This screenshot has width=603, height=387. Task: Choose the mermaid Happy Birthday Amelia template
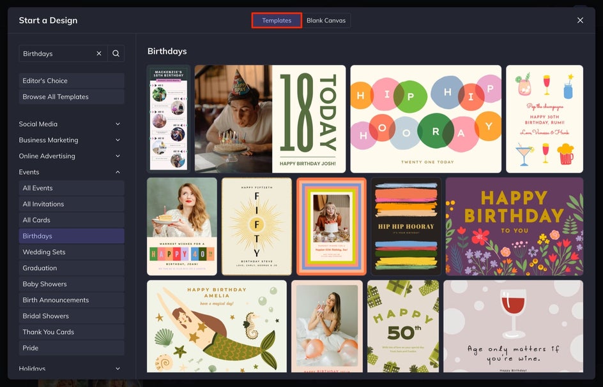[x=217, y=326]
